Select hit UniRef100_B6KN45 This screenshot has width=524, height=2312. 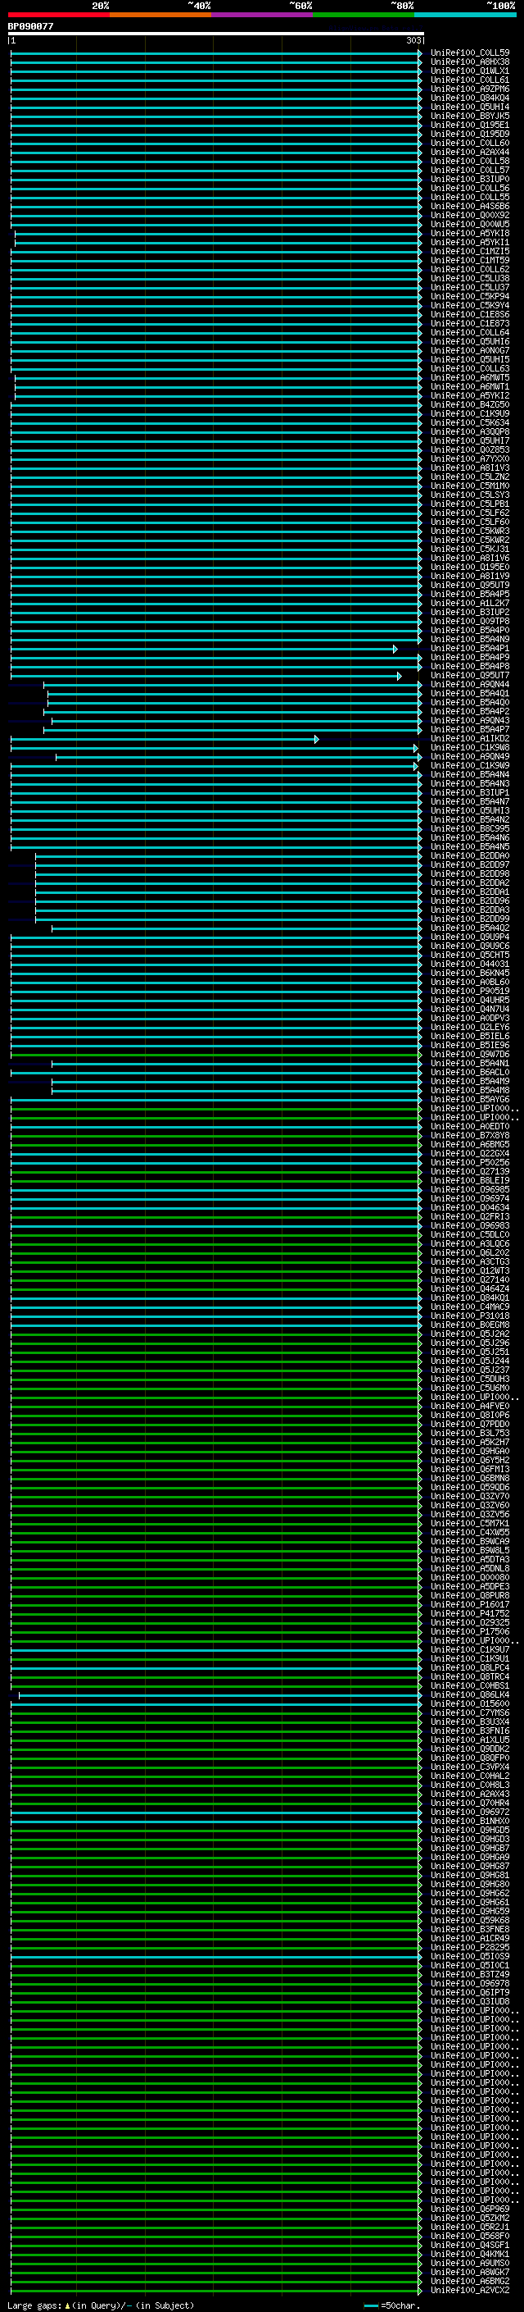pyautogui.click(x=469, y=973)
